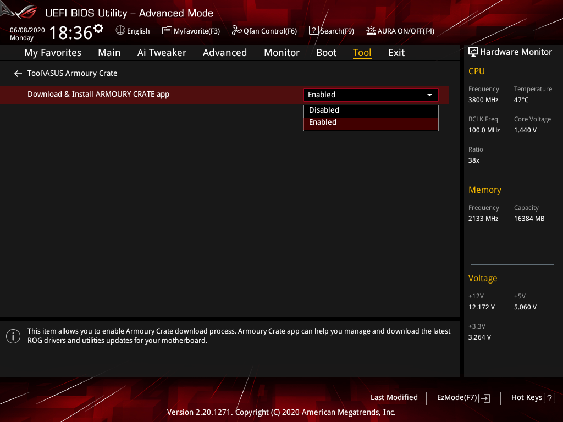This screenshot has height=422, width=563.
Task: Click the CPU heading in Hardware Monitor
Action: (477, 71)
